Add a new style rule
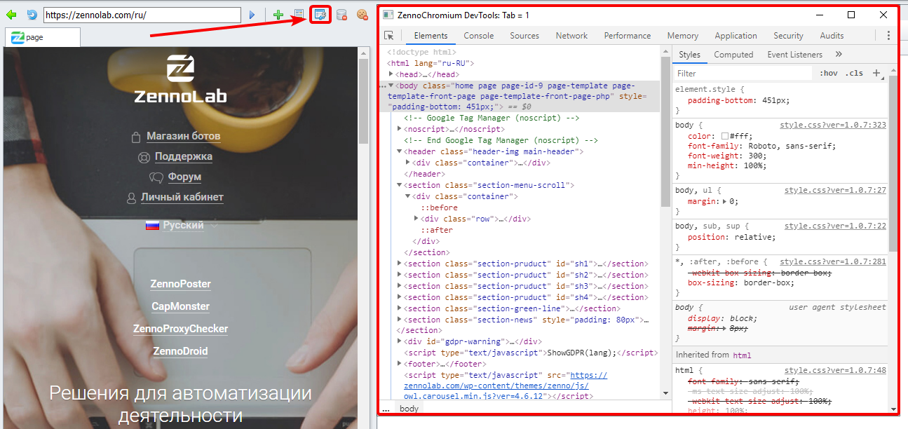 point(876,73)
